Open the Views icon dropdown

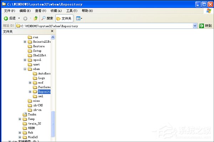tap(79, 19)
